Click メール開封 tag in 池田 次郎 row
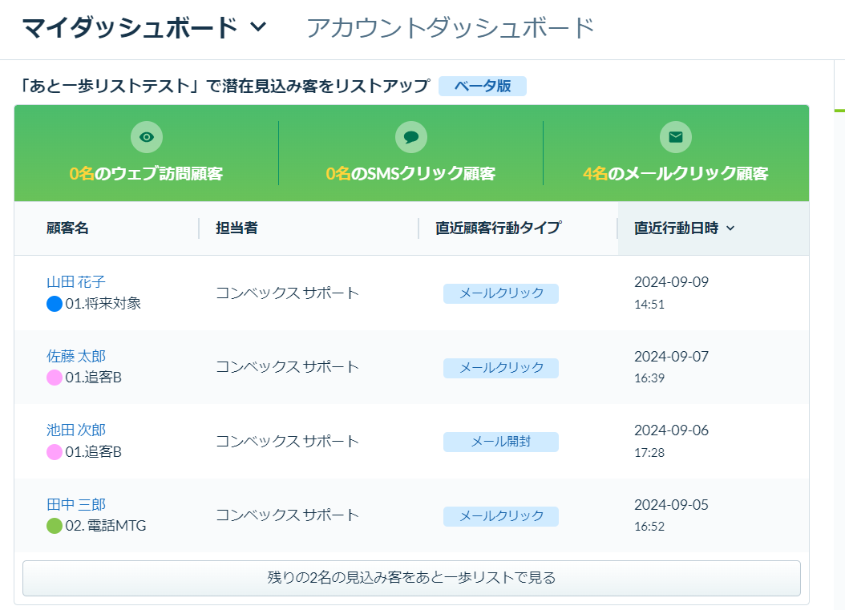Screen dimensions: 845x610 (x=501, y=442)
